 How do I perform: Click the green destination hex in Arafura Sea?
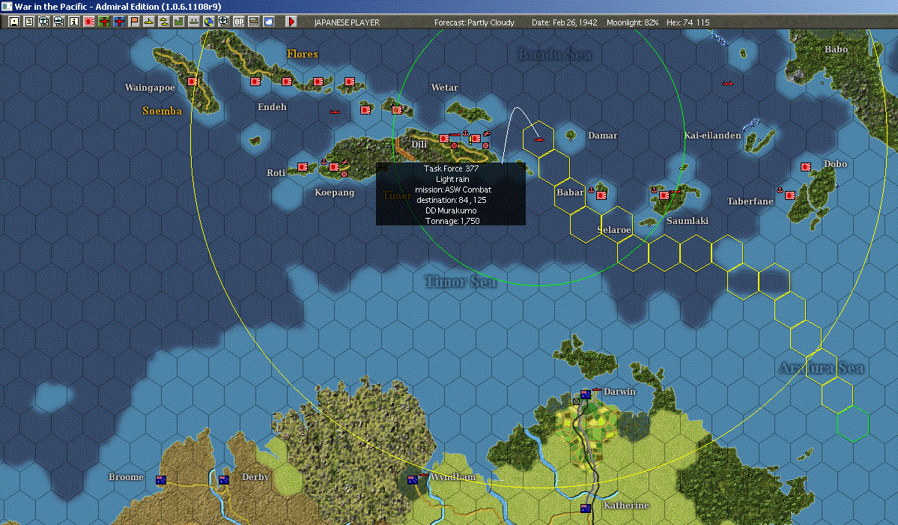853,424
